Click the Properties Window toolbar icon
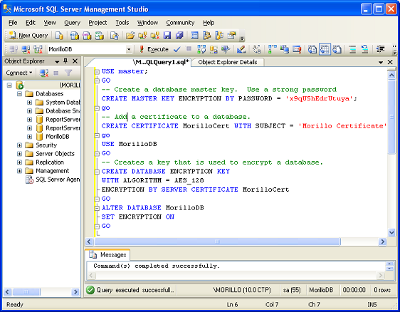 (x=232, y=36)
